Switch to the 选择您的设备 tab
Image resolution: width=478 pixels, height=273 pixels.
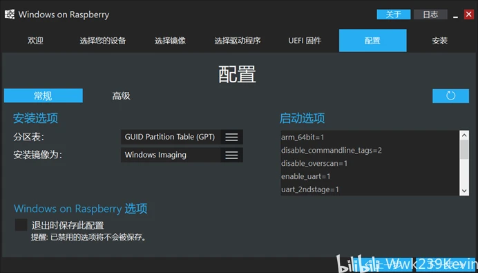tap(103, 41)
